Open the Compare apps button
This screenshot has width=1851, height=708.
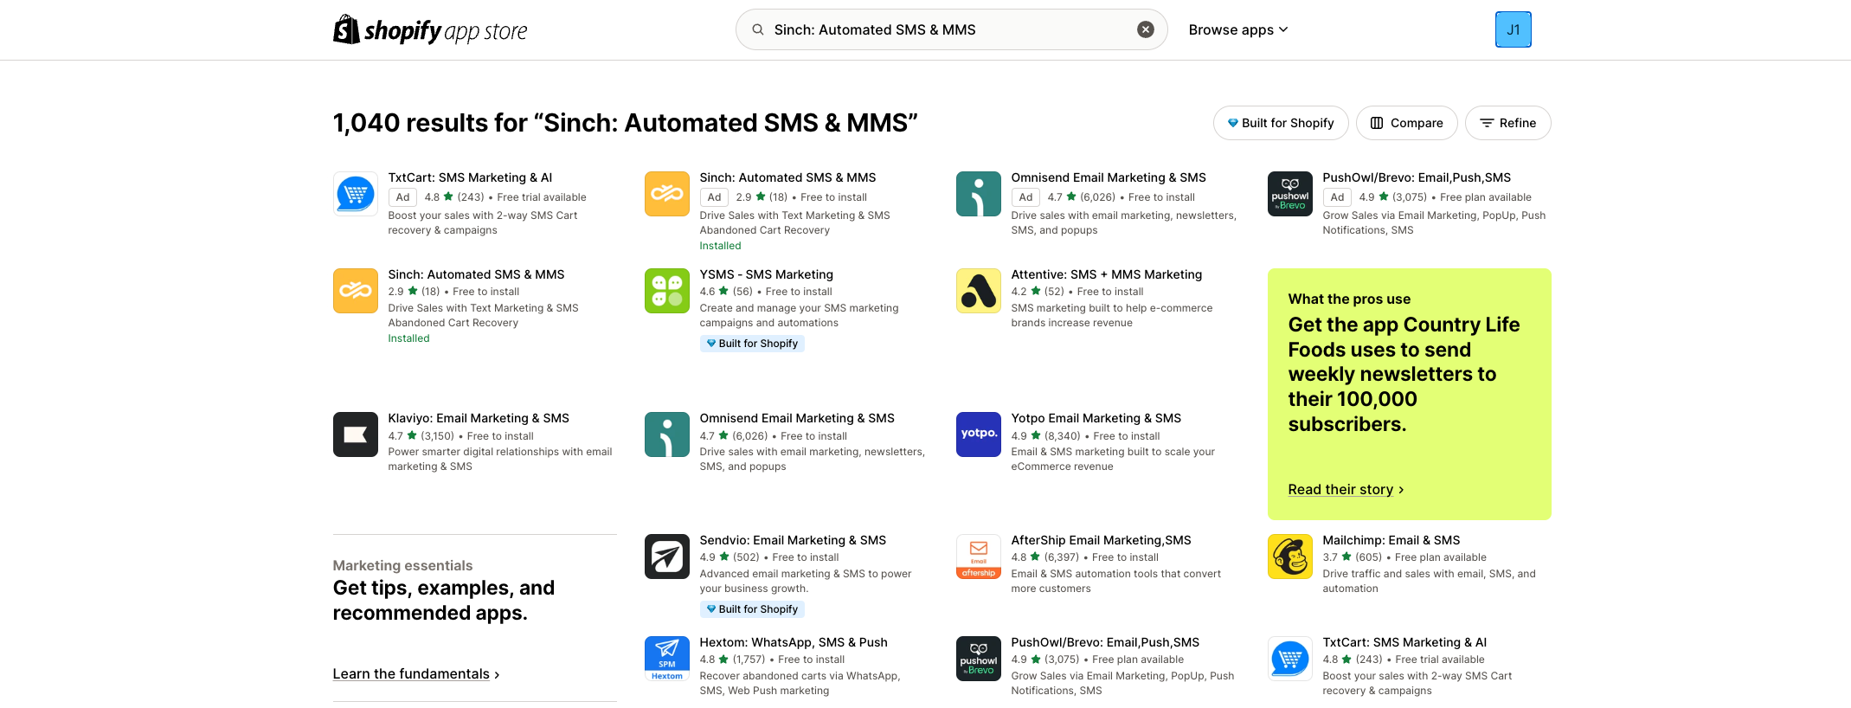(1407, 123)
